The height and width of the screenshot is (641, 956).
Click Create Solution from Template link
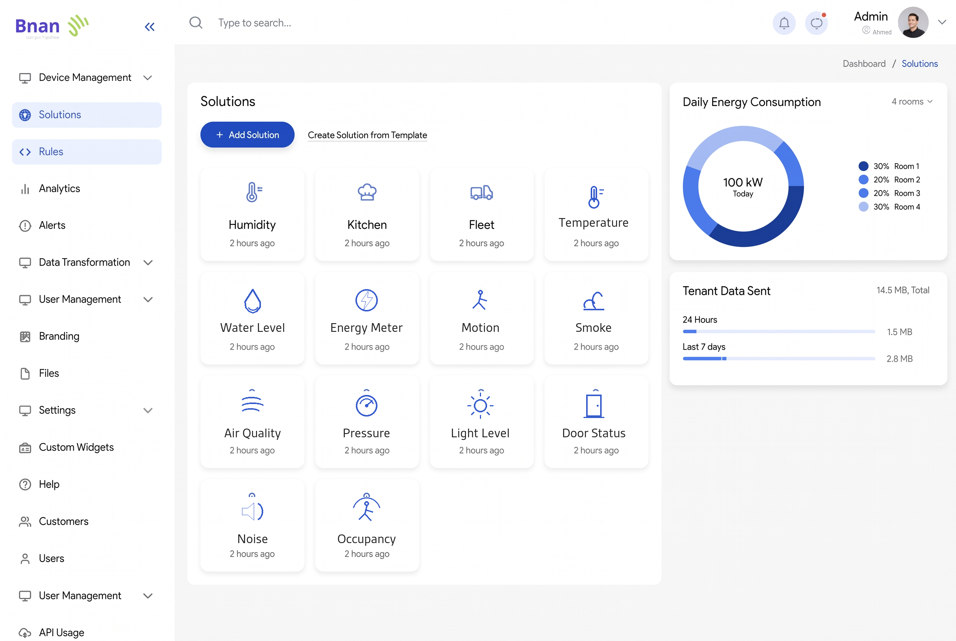[x=367, y=135]
